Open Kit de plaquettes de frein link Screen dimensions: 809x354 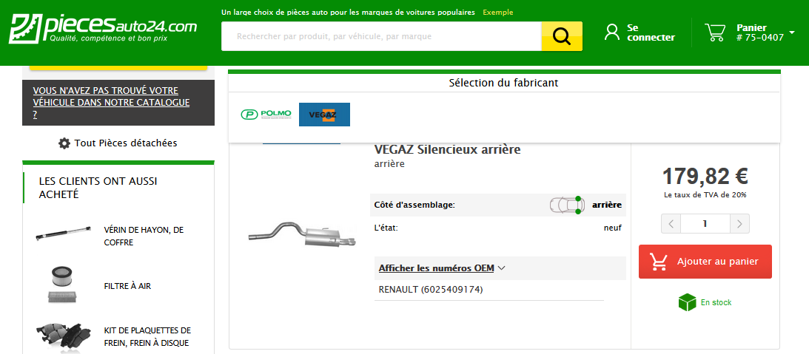pos(147,336)
